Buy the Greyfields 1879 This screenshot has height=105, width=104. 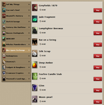tap(98, 10)
